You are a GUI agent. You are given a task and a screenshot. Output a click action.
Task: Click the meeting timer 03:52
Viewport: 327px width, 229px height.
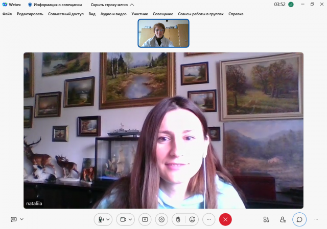pyautogui.click(x=279, y=5)
